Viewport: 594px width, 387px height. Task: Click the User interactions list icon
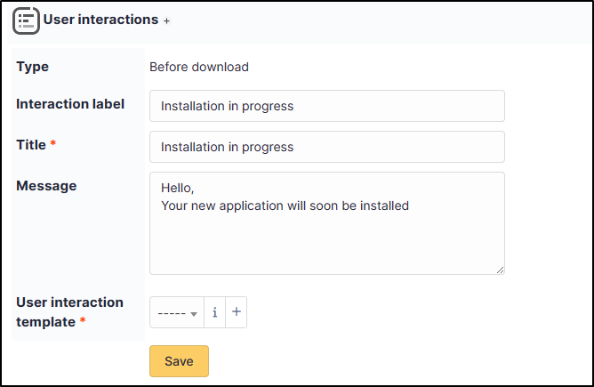click(x=26, y=20)
